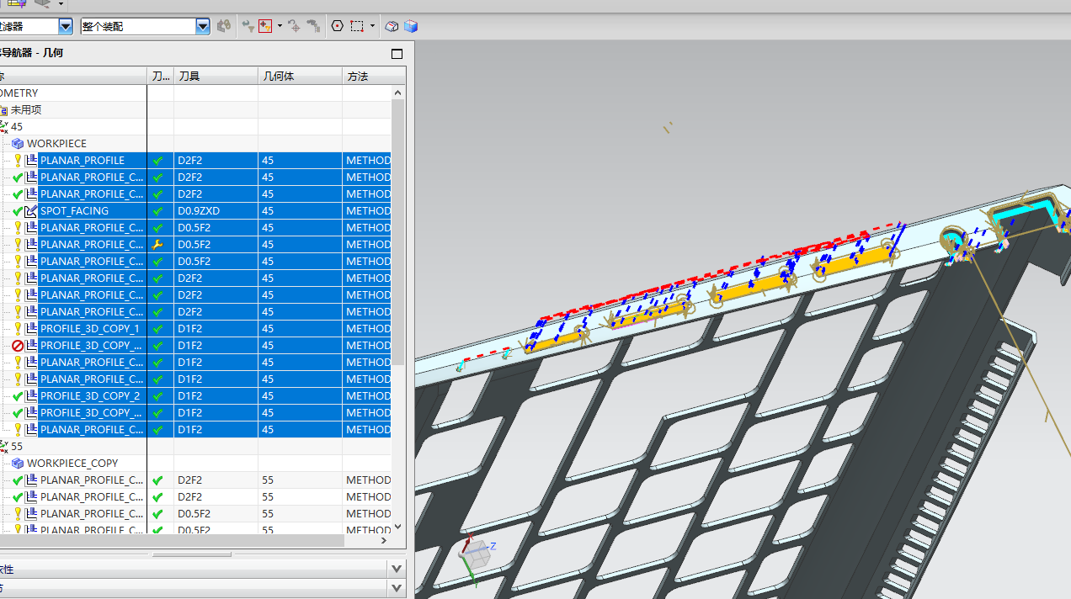The width and height of the screenshot is (1071, 599).
Task: Click the dashed rectangle selection icon
Action: pyautogui.click(x=358, y=26)
